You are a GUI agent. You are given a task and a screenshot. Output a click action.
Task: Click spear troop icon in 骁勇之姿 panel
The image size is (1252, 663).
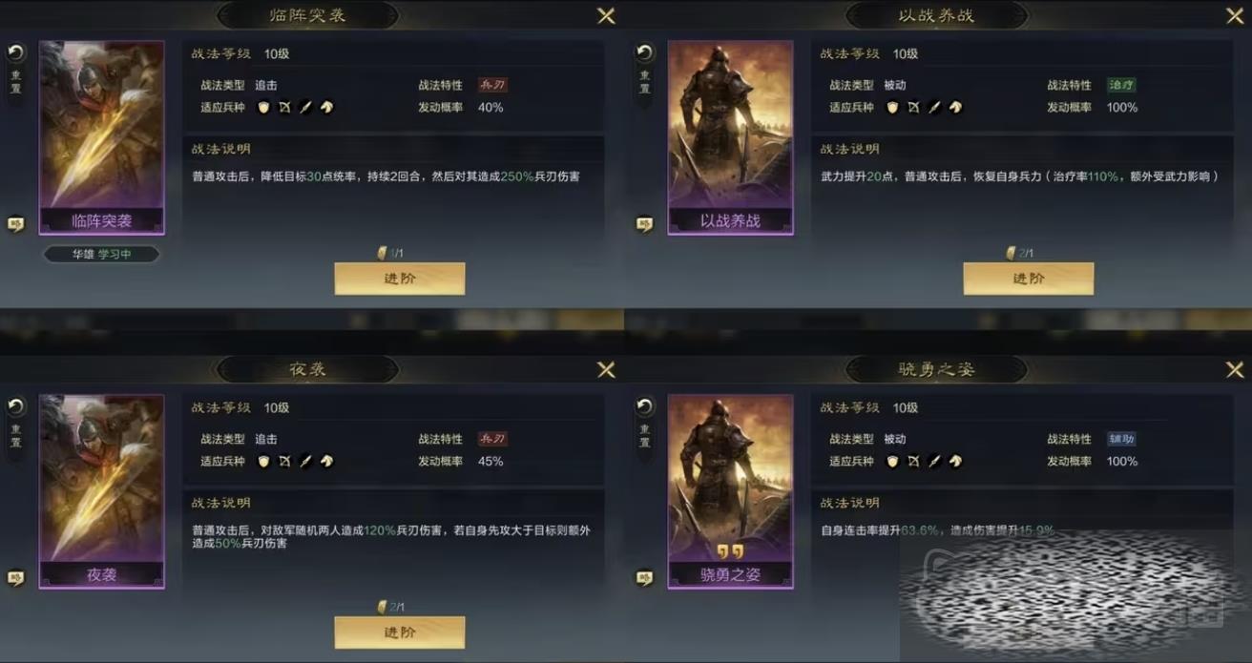934,462
